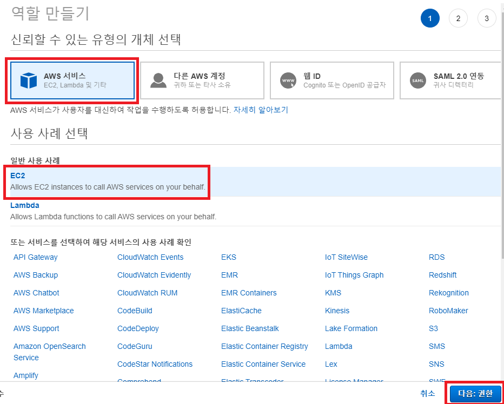Go to wizard step 3 circle
The image size is (504, 404).
(487, 18)
